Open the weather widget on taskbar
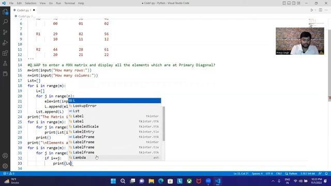Screen dimensions: 331x186 tap(11, 181)
